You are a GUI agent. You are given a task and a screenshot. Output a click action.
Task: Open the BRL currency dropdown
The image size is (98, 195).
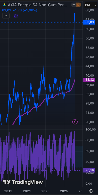click(x=90, y=5)
